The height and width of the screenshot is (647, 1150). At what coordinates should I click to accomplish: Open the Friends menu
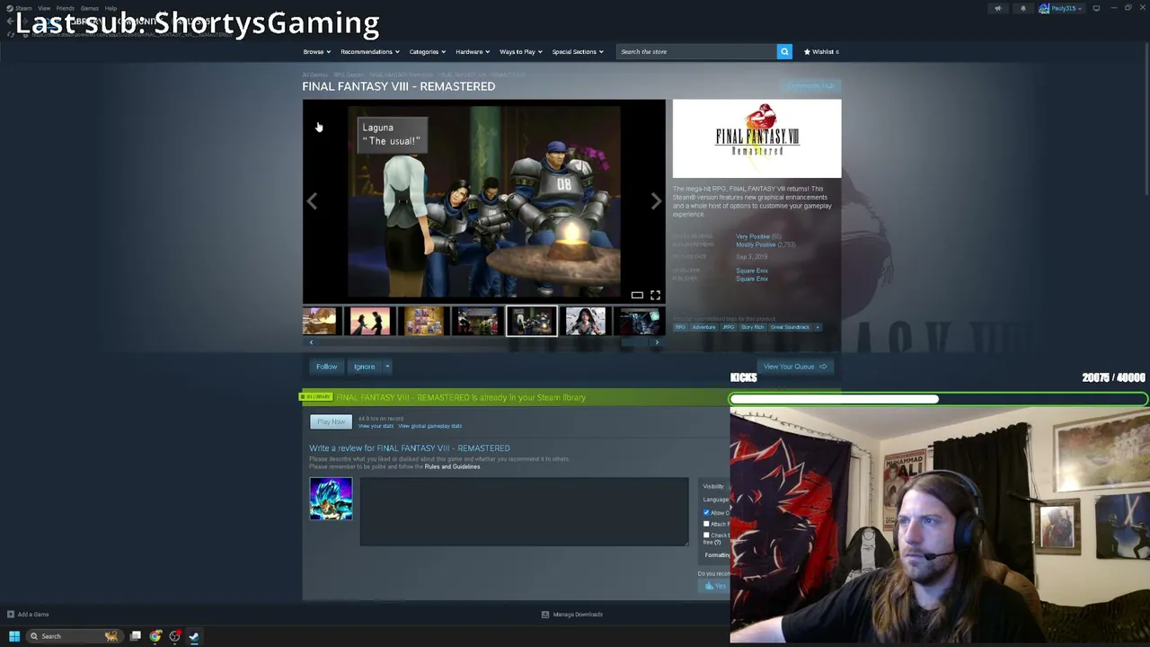pyautogui.click(x=65, y=9)
